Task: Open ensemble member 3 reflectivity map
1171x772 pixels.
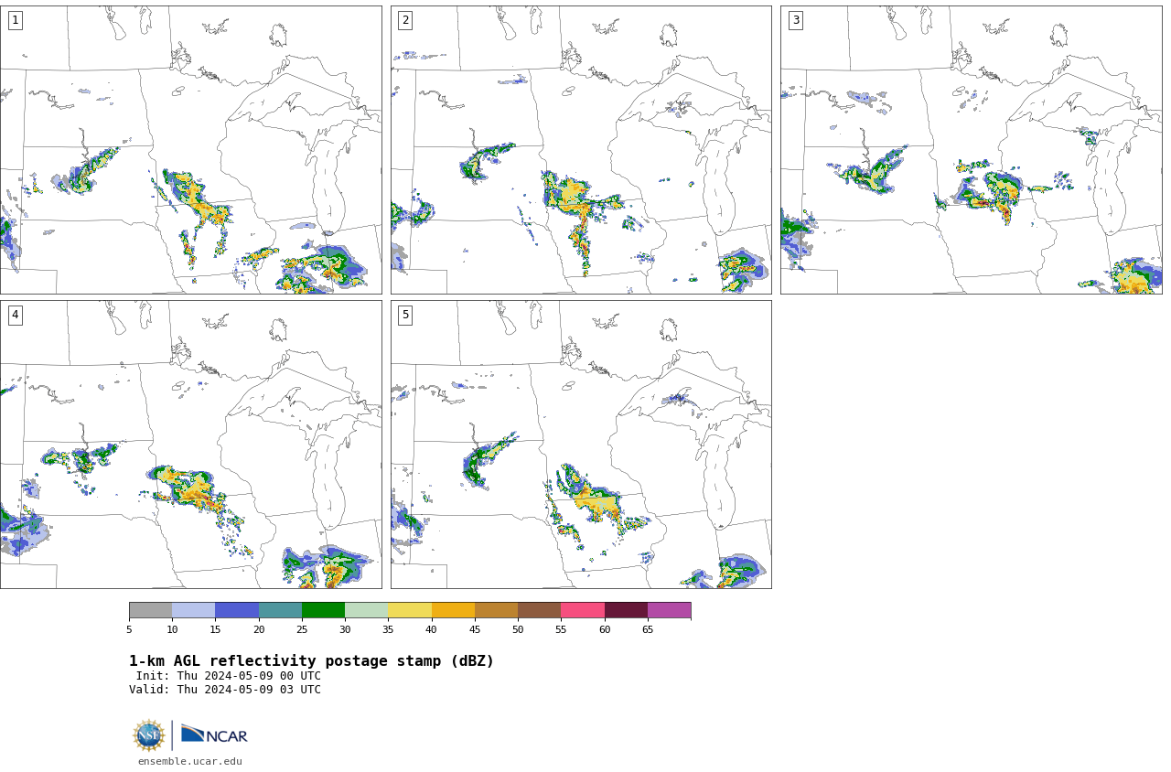Action: [971, 150]
